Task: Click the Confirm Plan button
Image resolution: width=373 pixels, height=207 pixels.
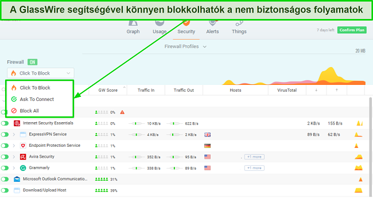Action: 352,30
